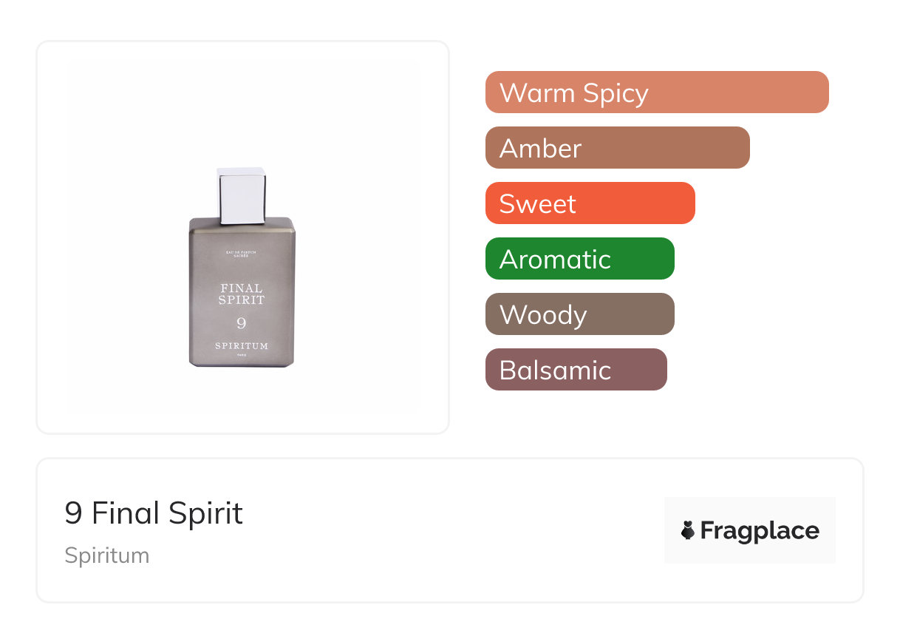
Task: Click the FINAL SPIRIT text on the bottle
Action: (x=242, y=294)
